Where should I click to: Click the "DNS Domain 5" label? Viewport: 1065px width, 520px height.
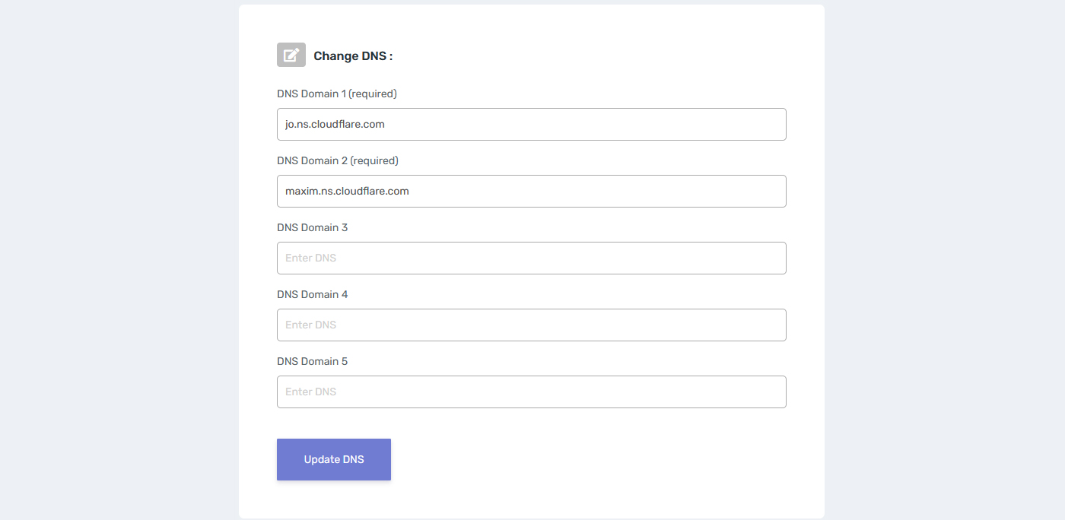click(312, 362)
